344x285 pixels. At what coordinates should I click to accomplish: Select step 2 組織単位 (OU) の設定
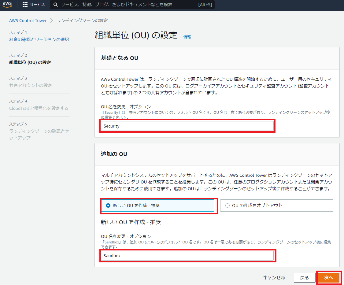30,62
